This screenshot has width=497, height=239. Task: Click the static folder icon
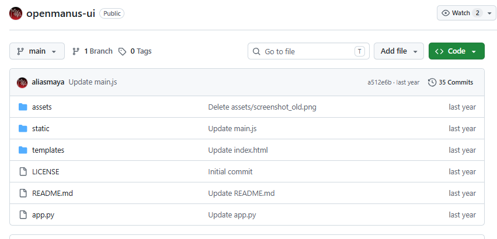click(x=23, y=128)
